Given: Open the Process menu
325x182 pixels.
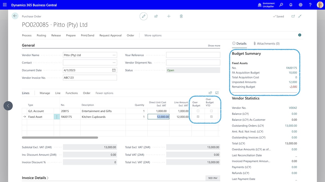Looking at the screenshot, I should pyautogui.click(x=27, y=35).
